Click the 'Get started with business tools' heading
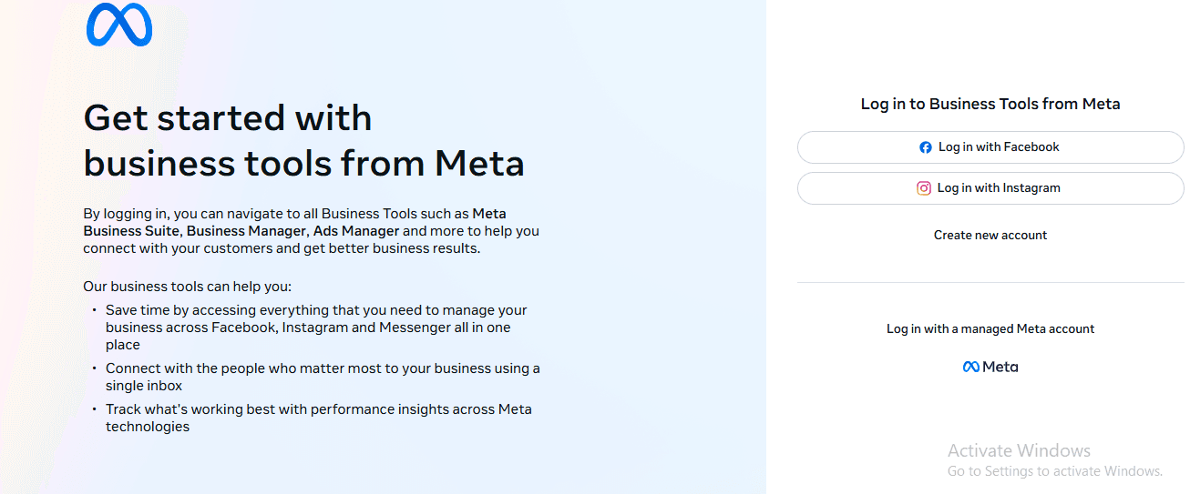This screenshot has width=1190, height=494. (x=303, y=141)
